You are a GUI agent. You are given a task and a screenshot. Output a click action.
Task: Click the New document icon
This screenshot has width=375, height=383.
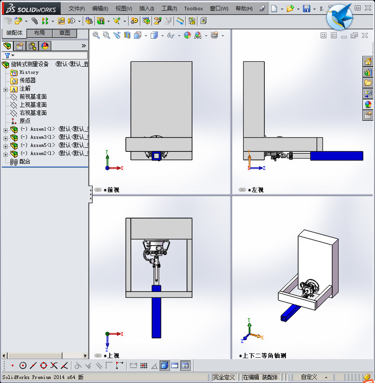pyautogui.click(x=274, y=9)
